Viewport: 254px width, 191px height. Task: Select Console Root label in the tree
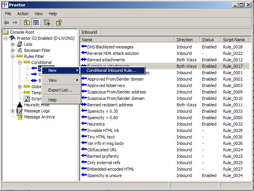[x=22, y=32]
